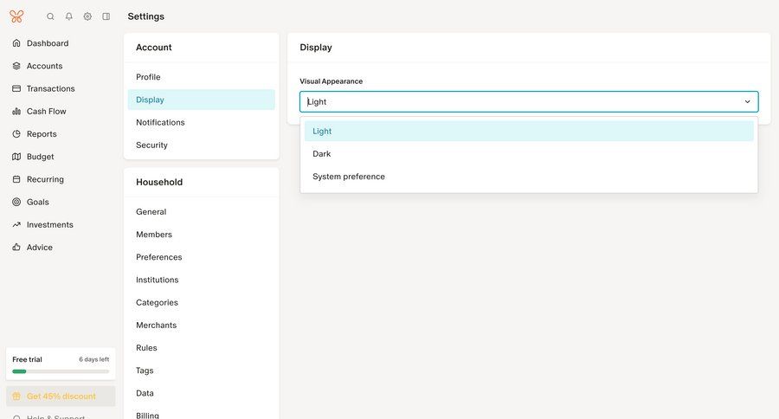This screenshot has height=419, width=779.
Task: Open Budget page label
Action: point(40,157)
